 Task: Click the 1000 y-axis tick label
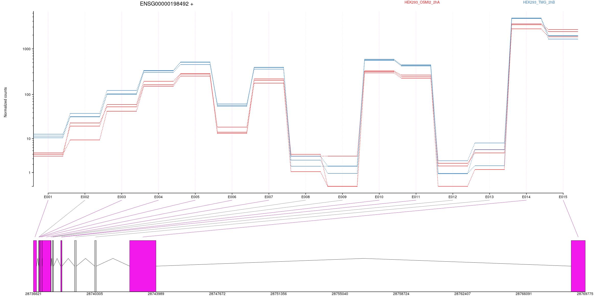pyautogui.click(x=26, y=49)
